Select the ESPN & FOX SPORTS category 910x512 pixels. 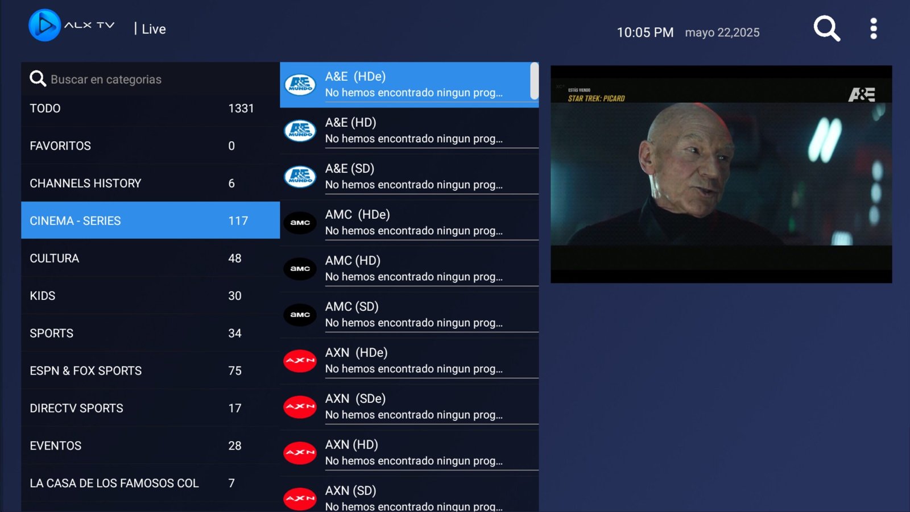click(151, 371)
